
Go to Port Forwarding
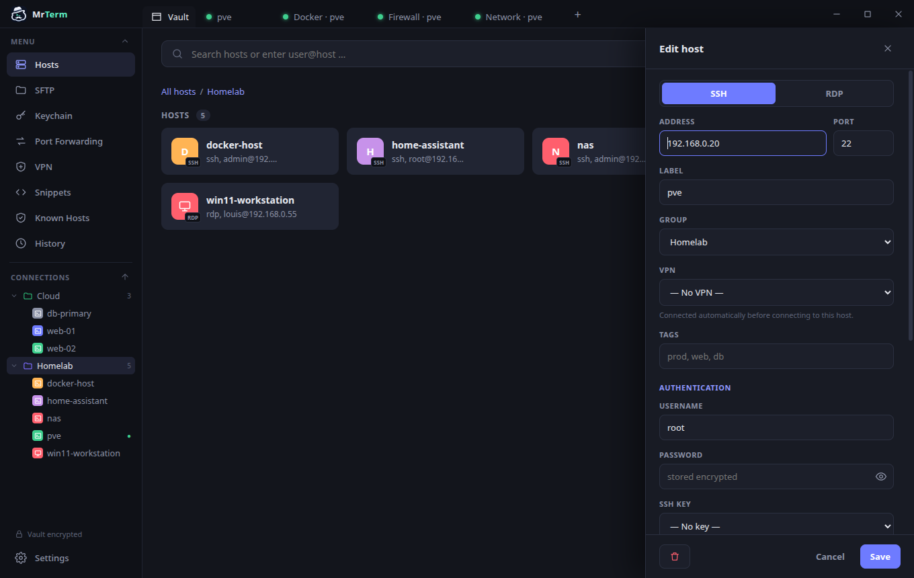click(71, 141)
